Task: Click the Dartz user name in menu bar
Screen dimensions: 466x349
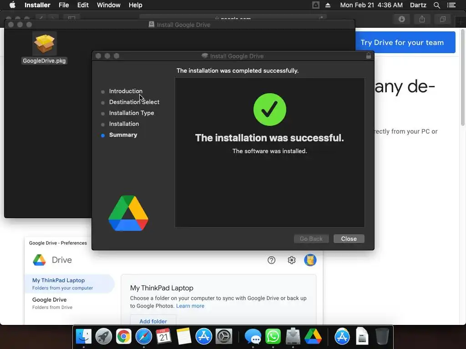Action: [x=418, y=5]
